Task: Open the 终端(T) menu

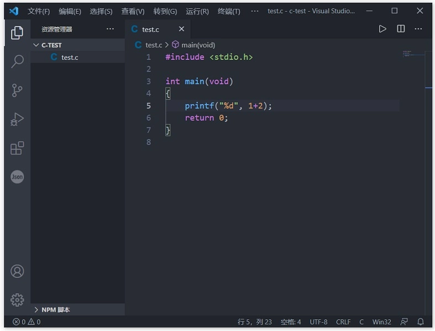Action: (x=229, y=11)
